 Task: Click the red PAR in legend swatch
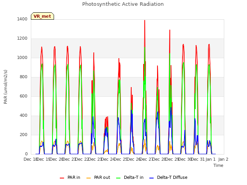click(62, 178)
